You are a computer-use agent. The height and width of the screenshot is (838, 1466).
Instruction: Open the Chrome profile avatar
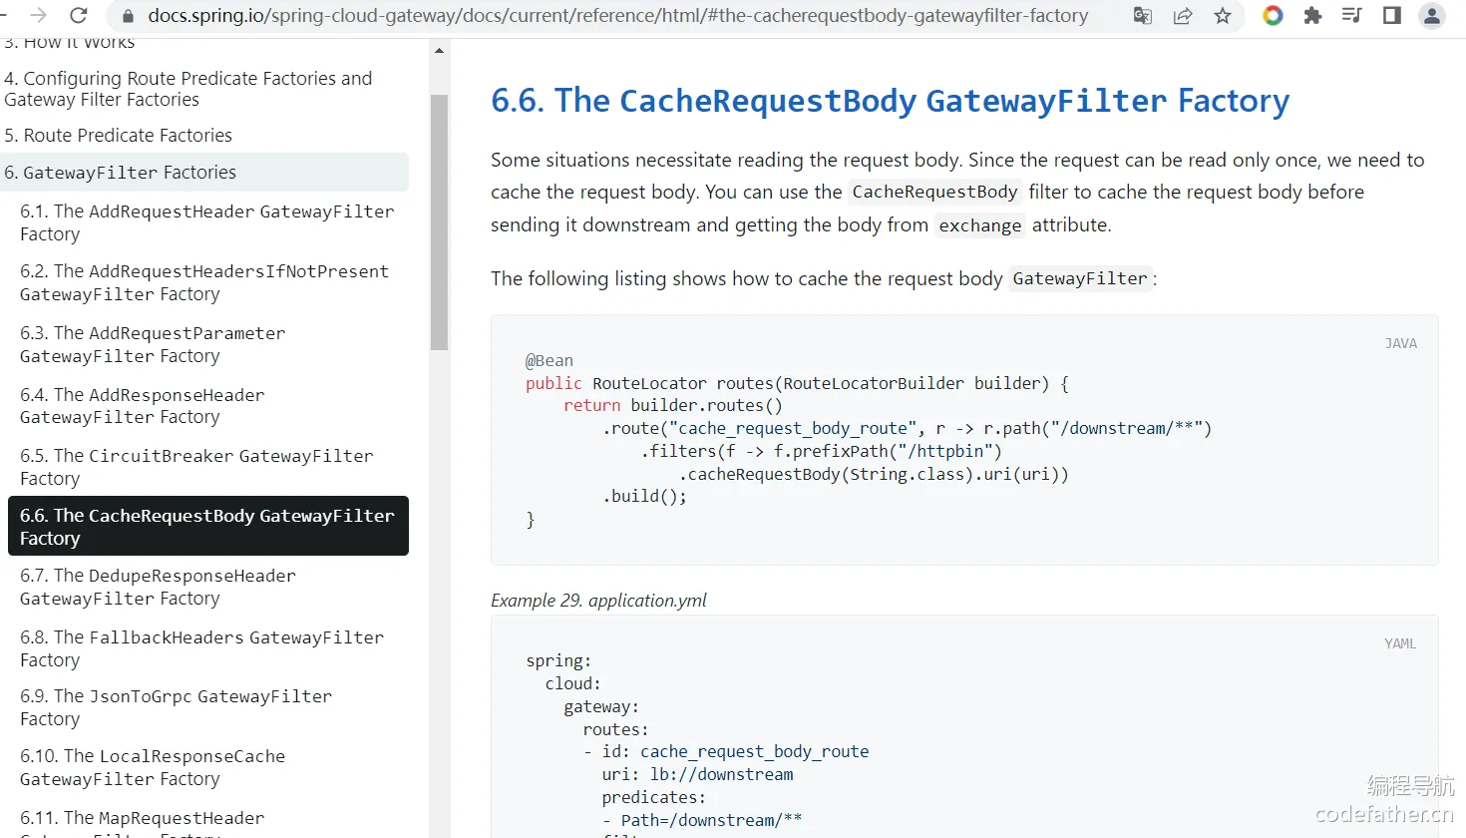point(1432,15)
